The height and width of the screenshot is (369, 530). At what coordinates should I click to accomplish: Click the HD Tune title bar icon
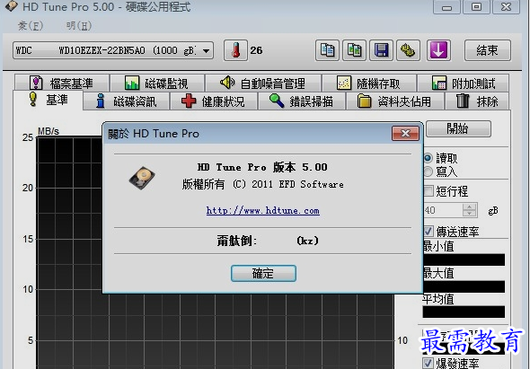11,5
